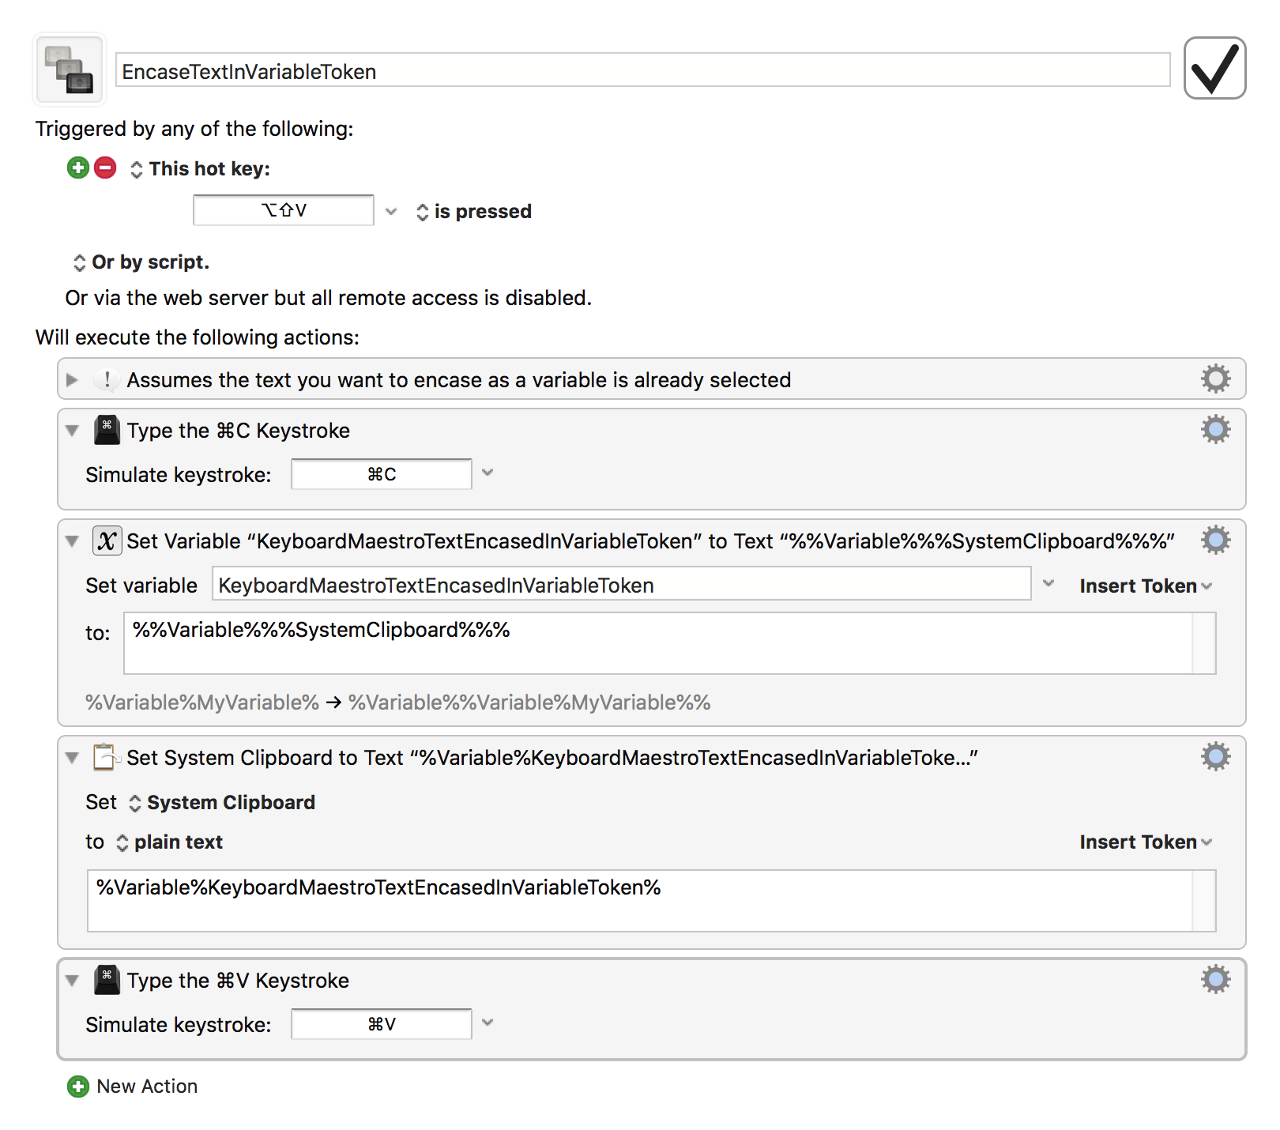Open gear menu for ⌘V Keystroke action
Image resolution: width=1280 pixels, height=1130 pixels.
[x=1215, y=979]
